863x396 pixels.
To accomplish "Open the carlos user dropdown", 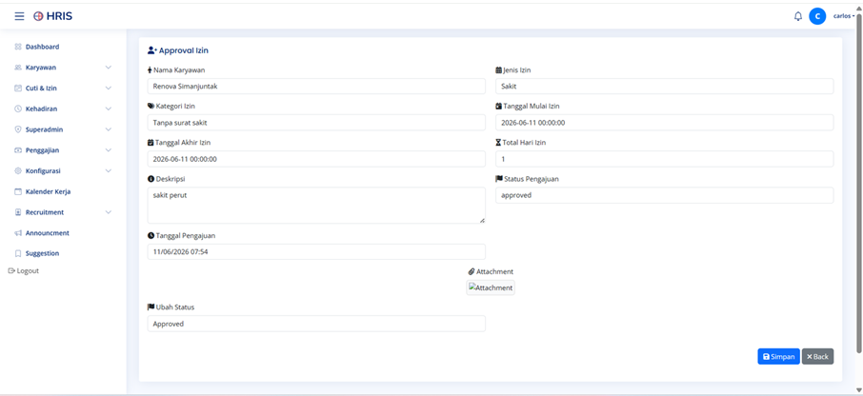I will point(844,16).
